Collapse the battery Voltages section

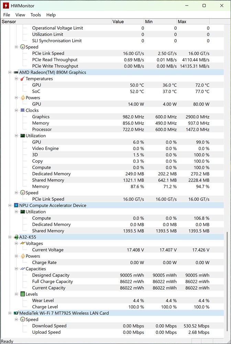point(16,243)
